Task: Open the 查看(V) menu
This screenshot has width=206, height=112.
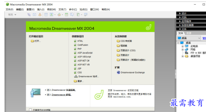Action: [x=30, y=10]
